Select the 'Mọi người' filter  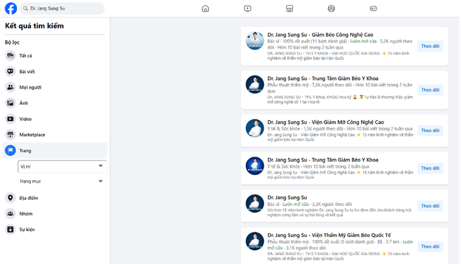pos(55,87)
